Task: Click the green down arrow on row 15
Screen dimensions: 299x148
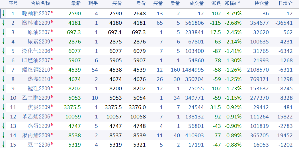Action: point(3,145)
